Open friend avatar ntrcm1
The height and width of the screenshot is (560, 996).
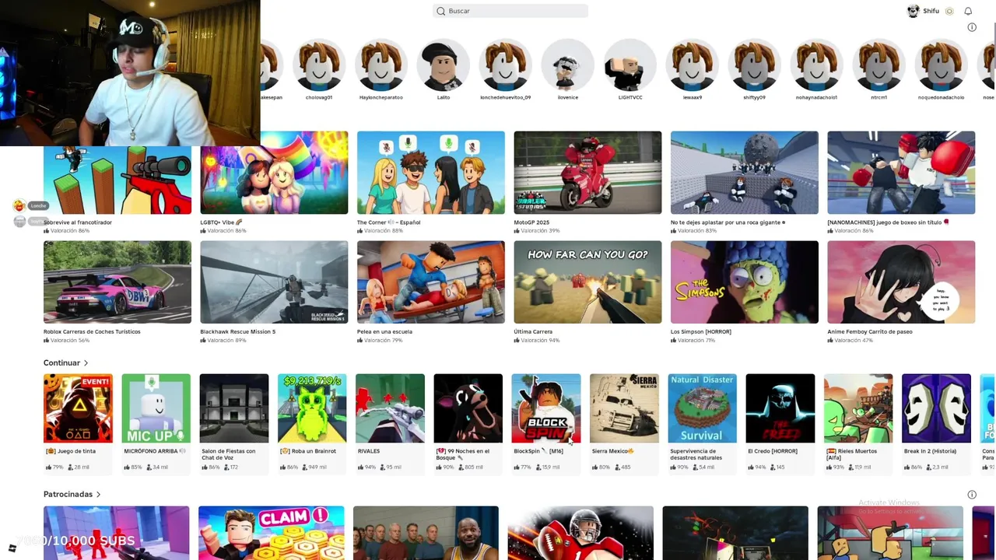coord(879,65)
